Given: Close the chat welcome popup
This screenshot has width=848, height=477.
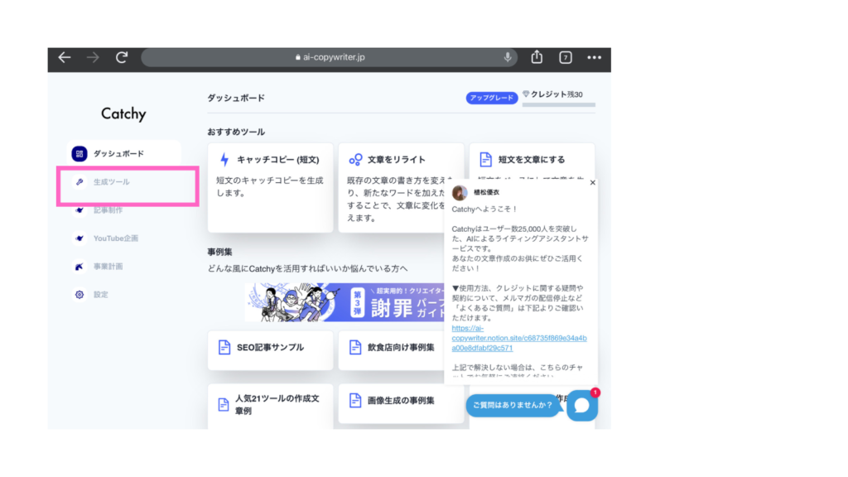Looking at the screenshot, I should pos(593,183).
